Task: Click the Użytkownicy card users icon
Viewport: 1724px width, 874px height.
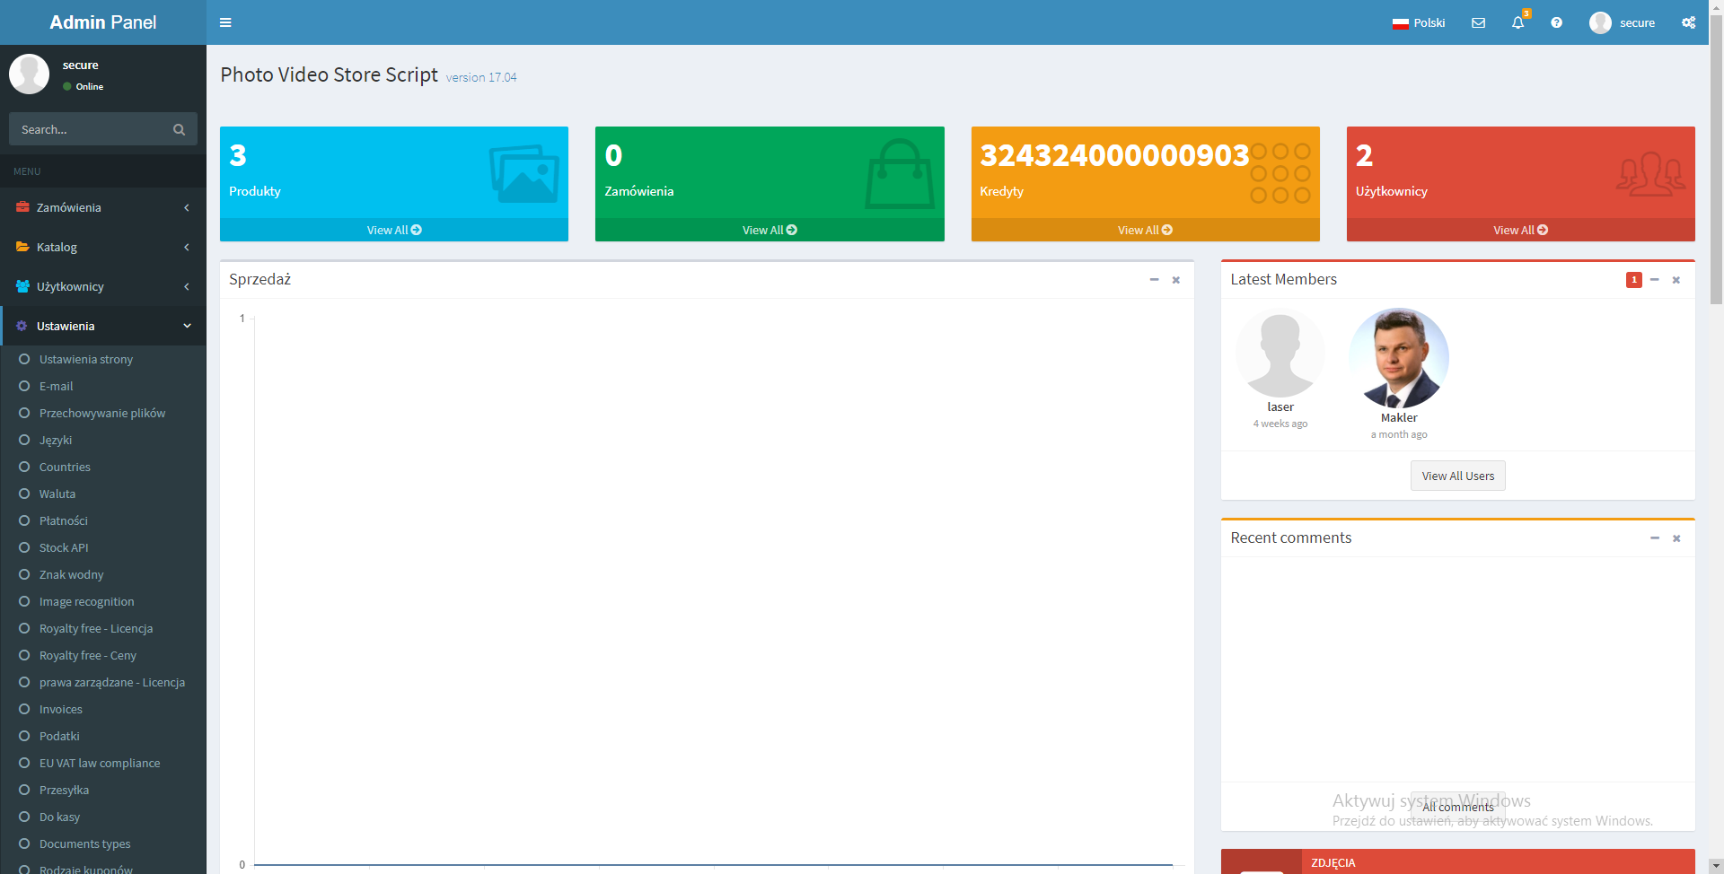Action: [x=1650, y=174]
